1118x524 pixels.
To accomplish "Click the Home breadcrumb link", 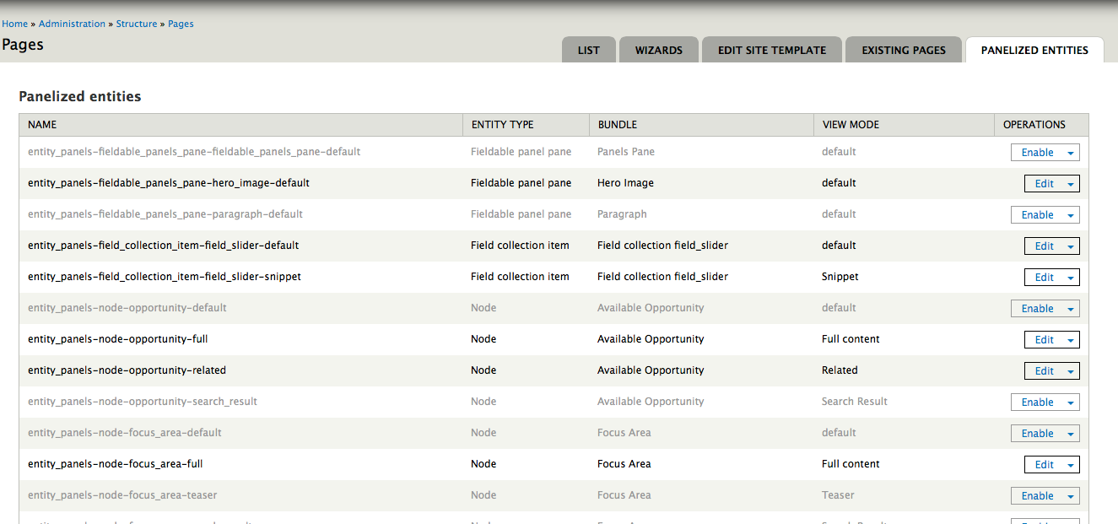I will [x=14, y=24].
